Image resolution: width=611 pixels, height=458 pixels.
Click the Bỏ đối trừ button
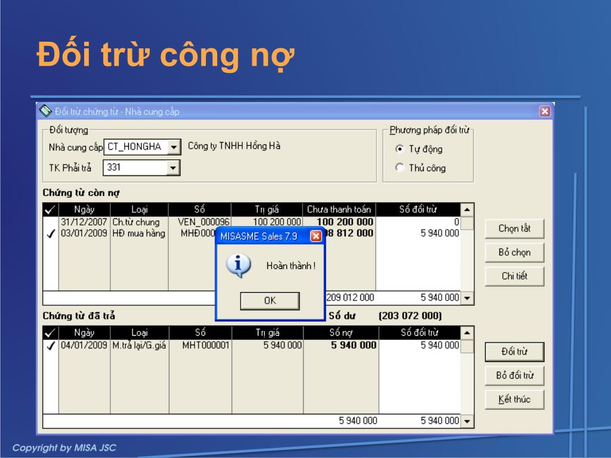(514, 376)
